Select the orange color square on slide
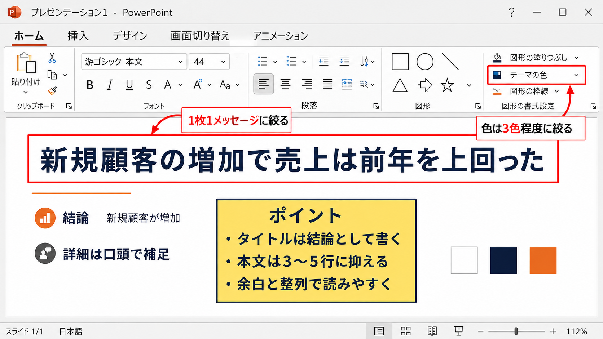This screenshot has width=603, height=339. 543,260
